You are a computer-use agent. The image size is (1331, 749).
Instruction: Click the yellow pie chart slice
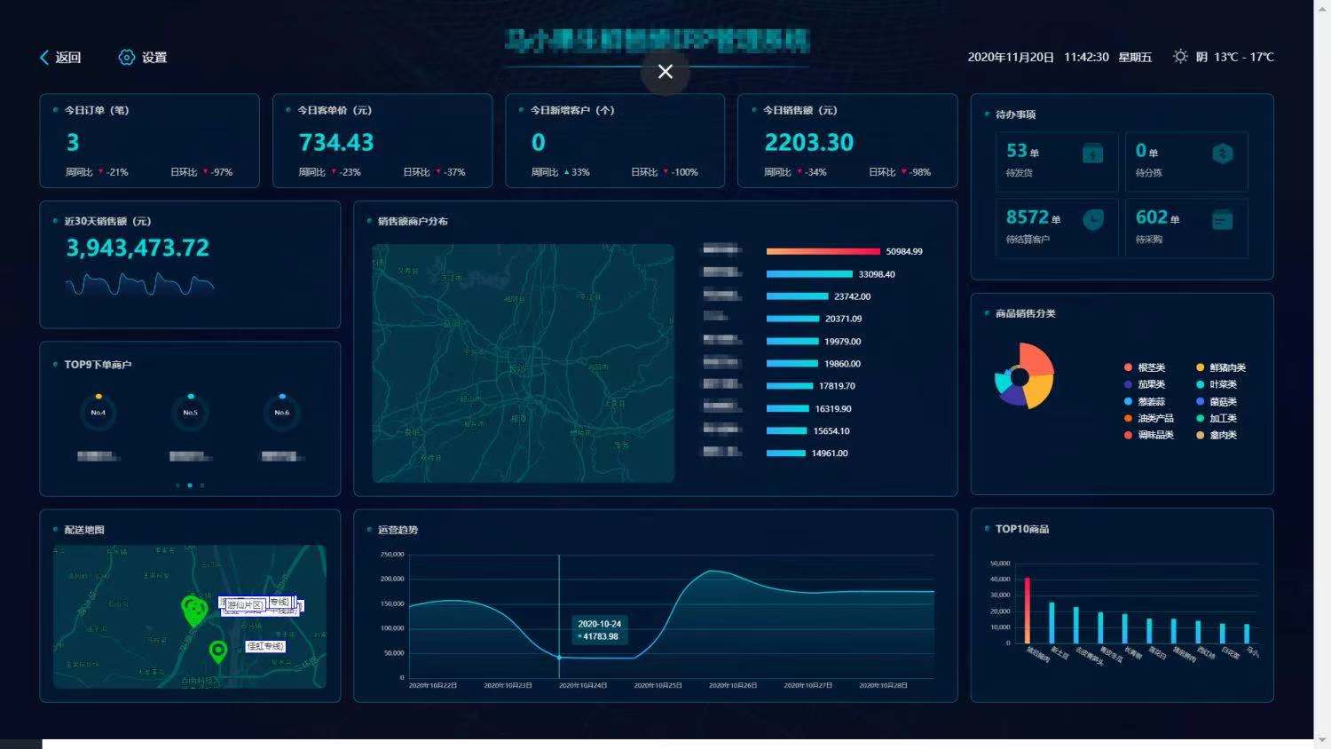click(1041, 390)
